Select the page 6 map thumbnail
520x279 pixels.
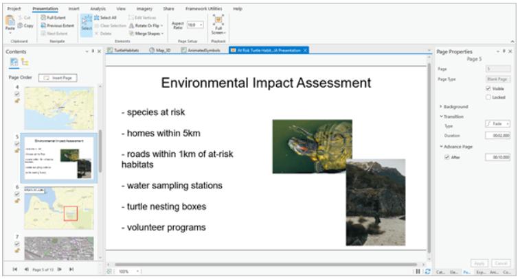coord(59,208)
